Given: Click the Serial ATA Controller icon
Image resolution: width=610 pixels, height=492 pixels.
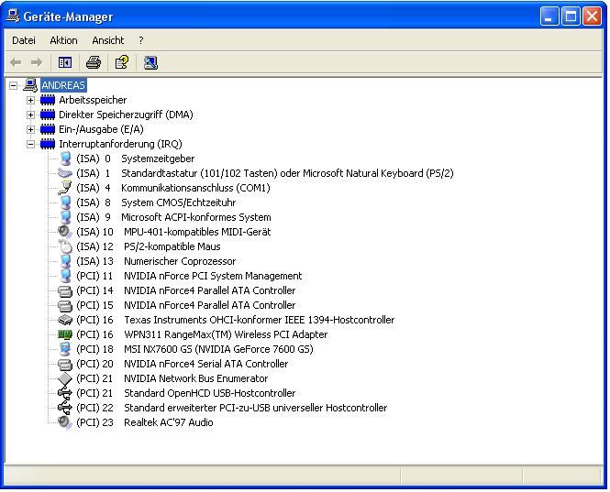Looking at the screenshot, I should [x=65, y=364].
